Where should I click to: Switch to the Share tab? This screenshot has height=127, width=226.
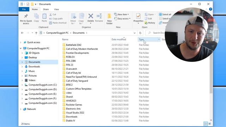tap(46, 10)
